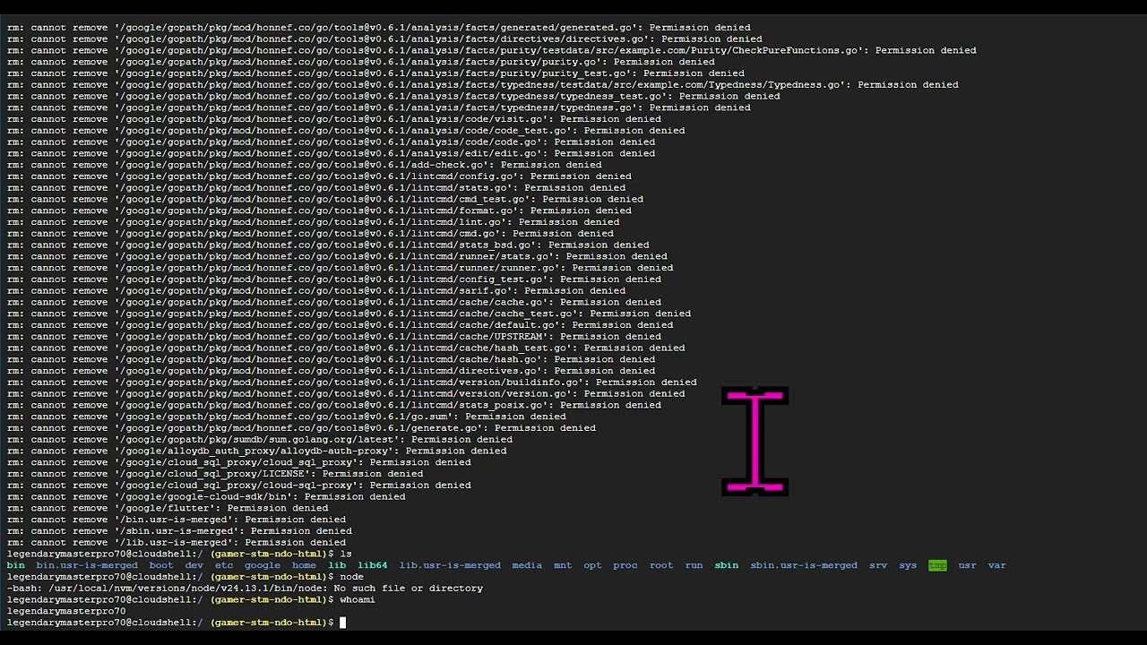The image size is (1147, 645).
Task: Click the rm error line for 'alloydb-auth-proxy'
Action: (x=256, y=451)
